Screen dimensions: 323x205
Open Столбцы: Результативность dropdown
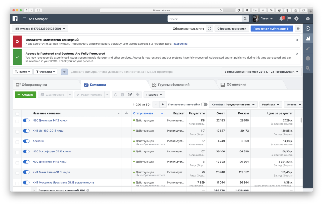[233, 105]
